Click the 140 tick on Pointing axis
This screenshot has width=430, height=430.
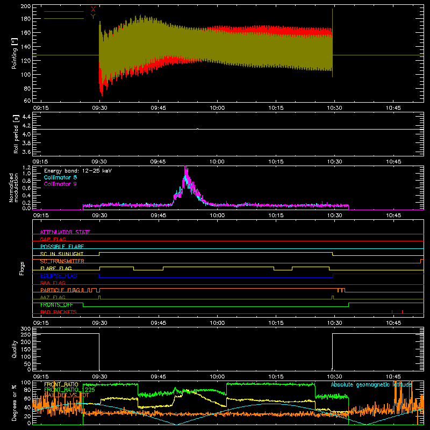click(26, 47)
